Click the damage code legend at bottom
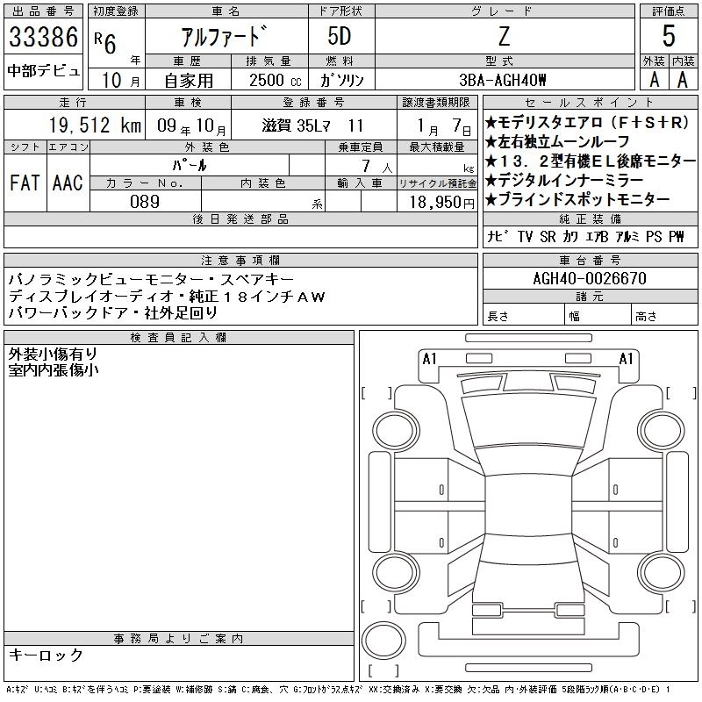Image resolution: width=702 pixels, height=702 pixels. tap(339, 690)
